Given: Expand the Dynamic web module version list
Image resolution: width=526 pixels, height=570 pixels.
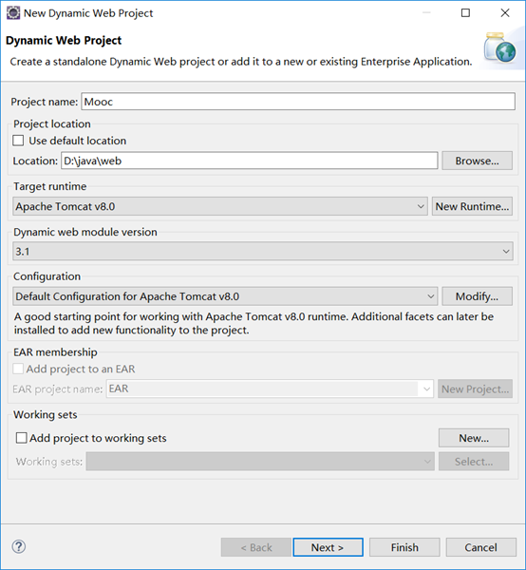Looking at the screenshot, I should click(263, 251).
